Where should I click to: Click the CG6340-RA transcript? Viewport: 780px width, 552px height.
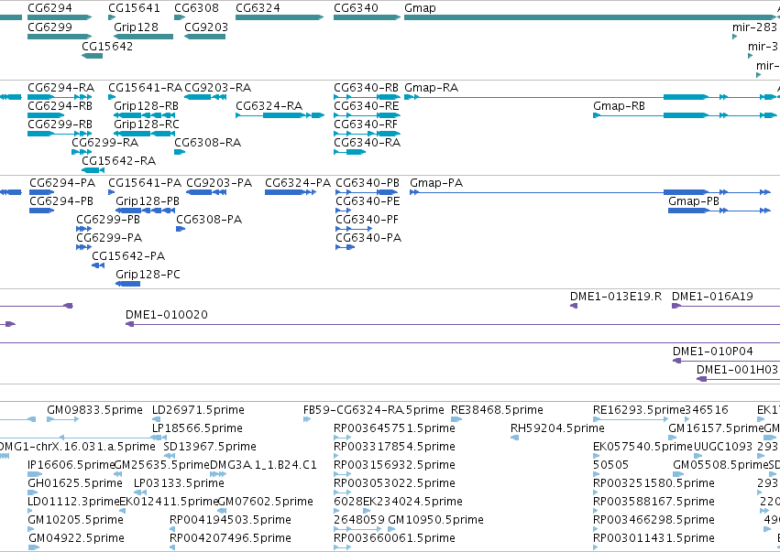pyautogui.click(x=350, y=152)
